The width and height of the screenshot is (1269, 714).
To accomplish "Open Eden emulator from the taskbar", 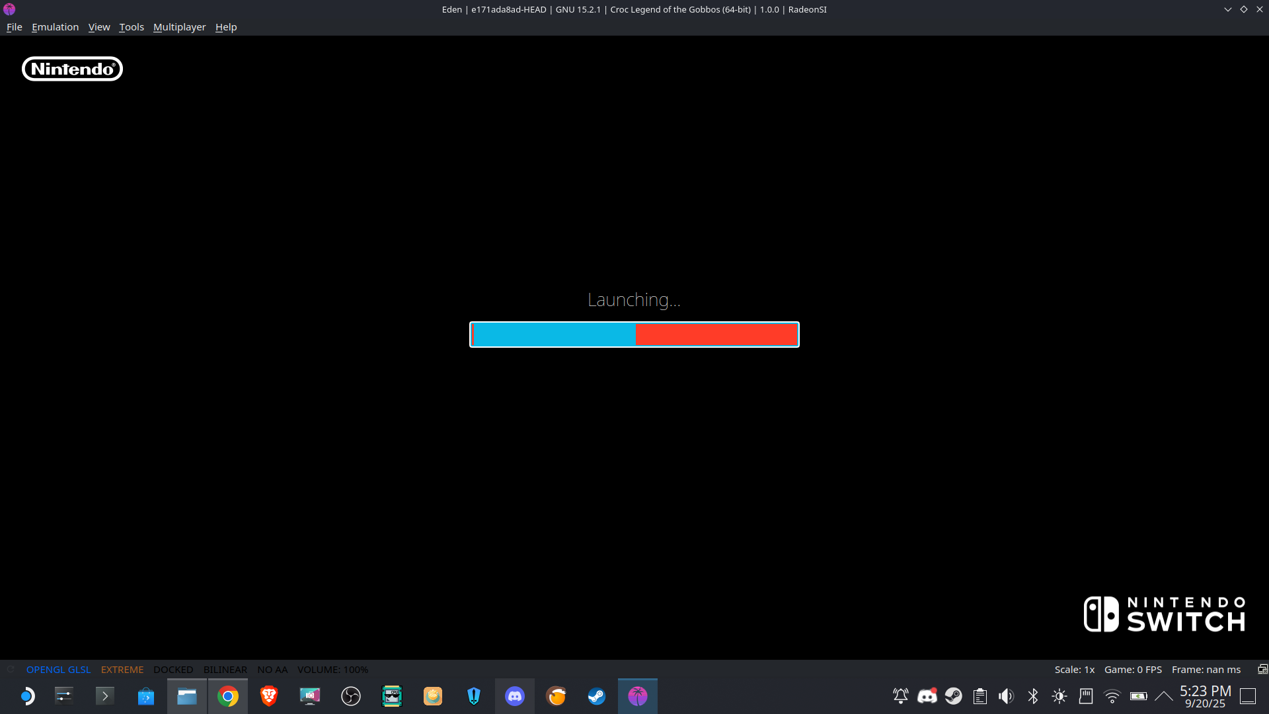I will (637, 696).
